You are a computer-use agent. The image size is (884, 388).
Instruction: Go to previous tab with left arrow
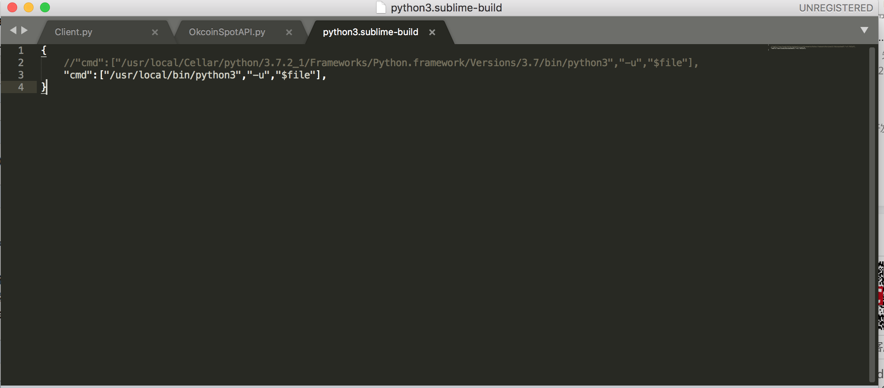click(x=13, y=30)
